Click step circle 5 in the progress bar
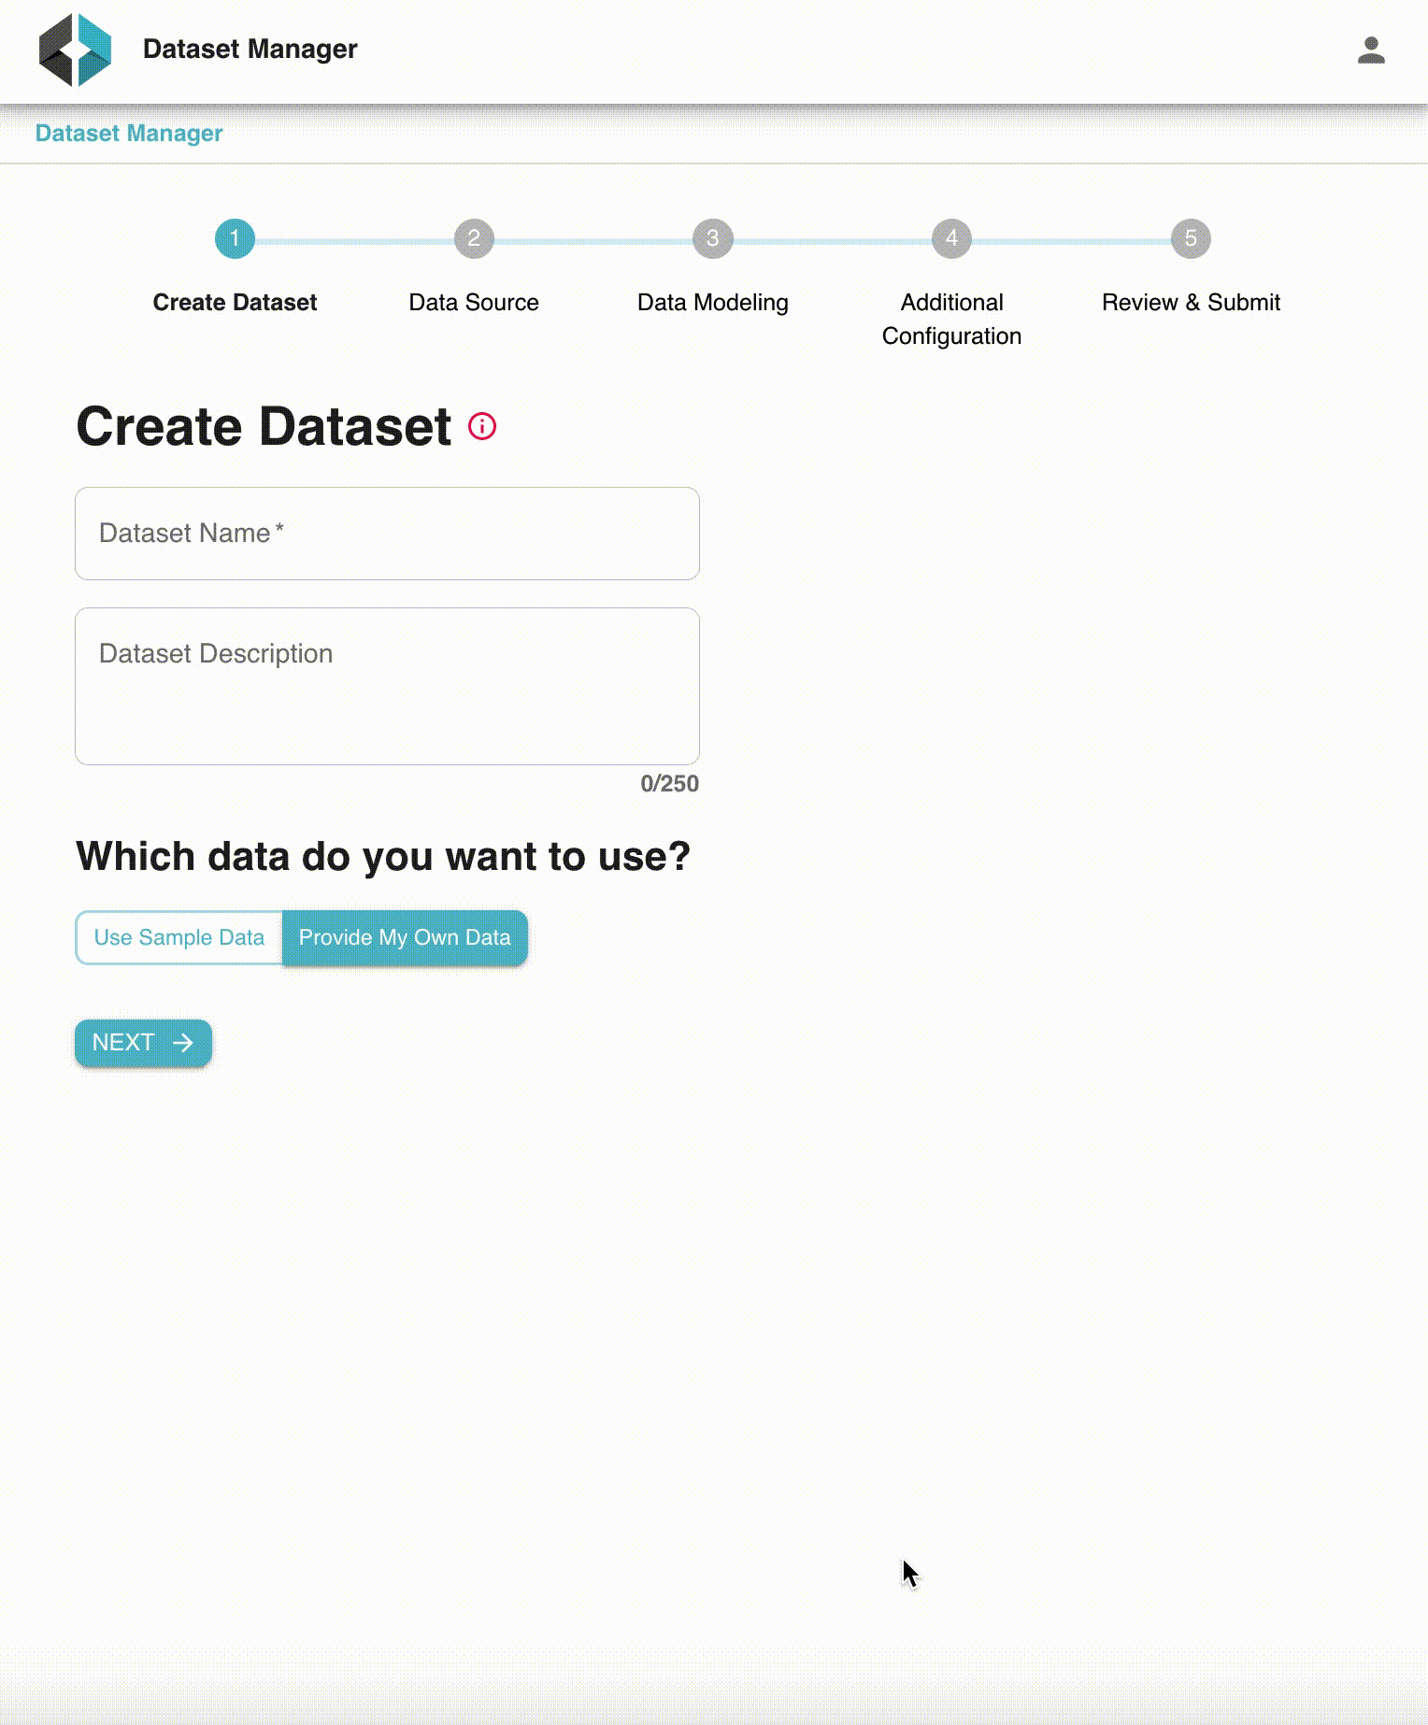 click(1191, 238)
